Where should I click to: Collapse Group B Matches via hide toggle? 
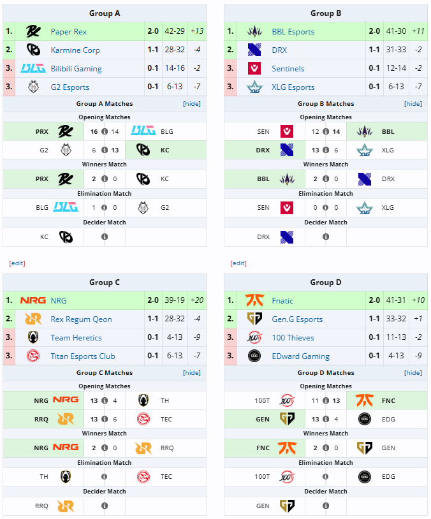coord(413,103)
